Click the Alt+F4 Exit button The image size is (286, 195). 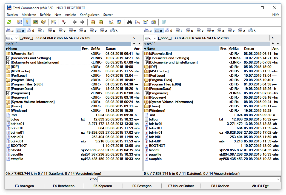[260, 186]
